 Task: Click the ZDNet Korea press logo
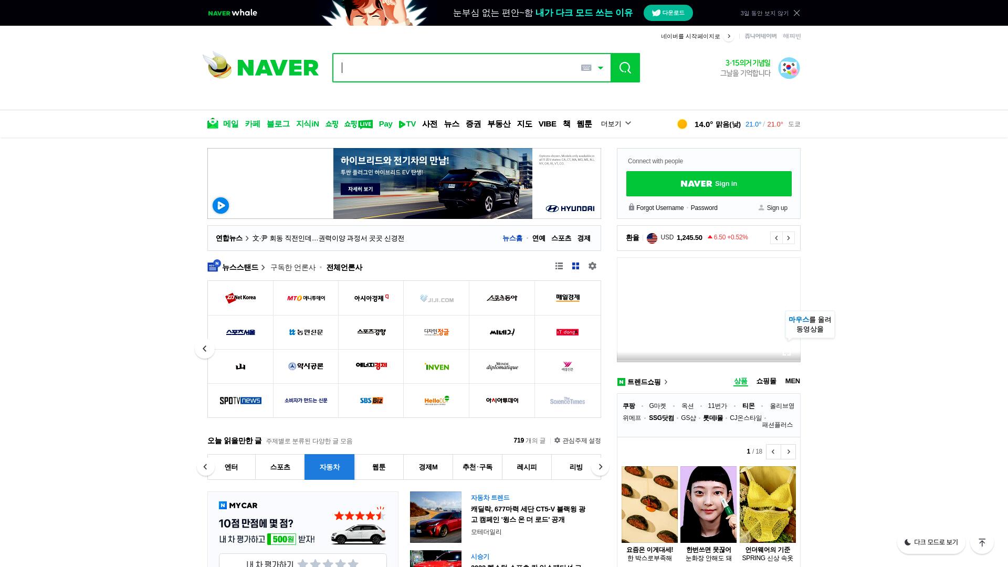point(240,298)
